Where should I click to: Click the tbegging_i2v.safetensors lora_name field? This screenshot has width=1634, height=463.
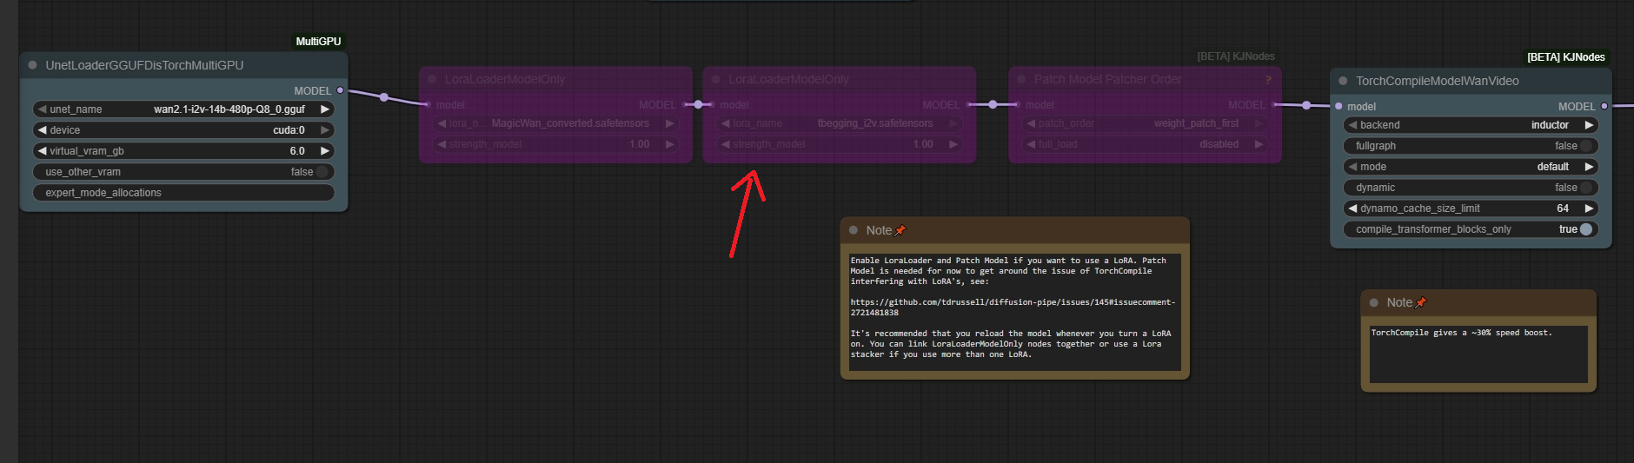point(840,123)
